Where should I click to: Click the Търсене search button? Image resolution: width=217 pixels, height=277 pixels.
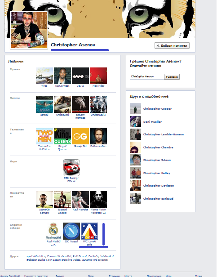point(172,76)
